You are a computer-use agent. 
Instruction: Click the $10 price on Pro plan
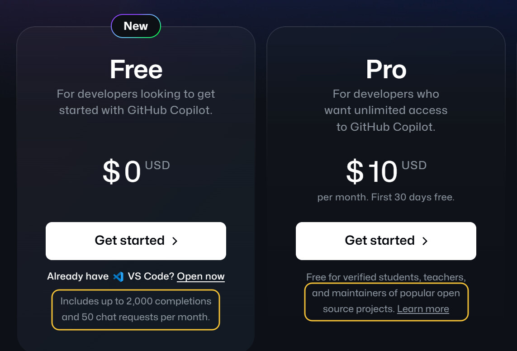tap(372, 171)
